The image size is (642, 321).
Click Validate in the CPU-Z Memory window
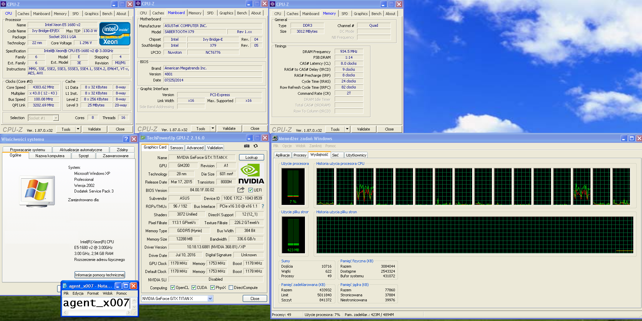pyautogui.click(x=363, y=129)
